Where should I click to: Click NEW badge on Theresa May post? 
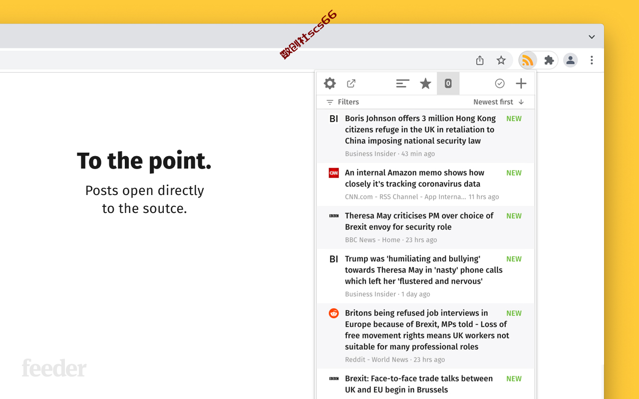click(x=514, y=216)
